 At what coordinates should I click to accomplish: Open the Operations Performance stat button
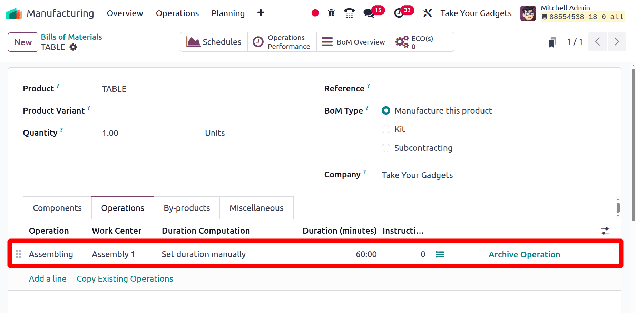tap(282, 42)
